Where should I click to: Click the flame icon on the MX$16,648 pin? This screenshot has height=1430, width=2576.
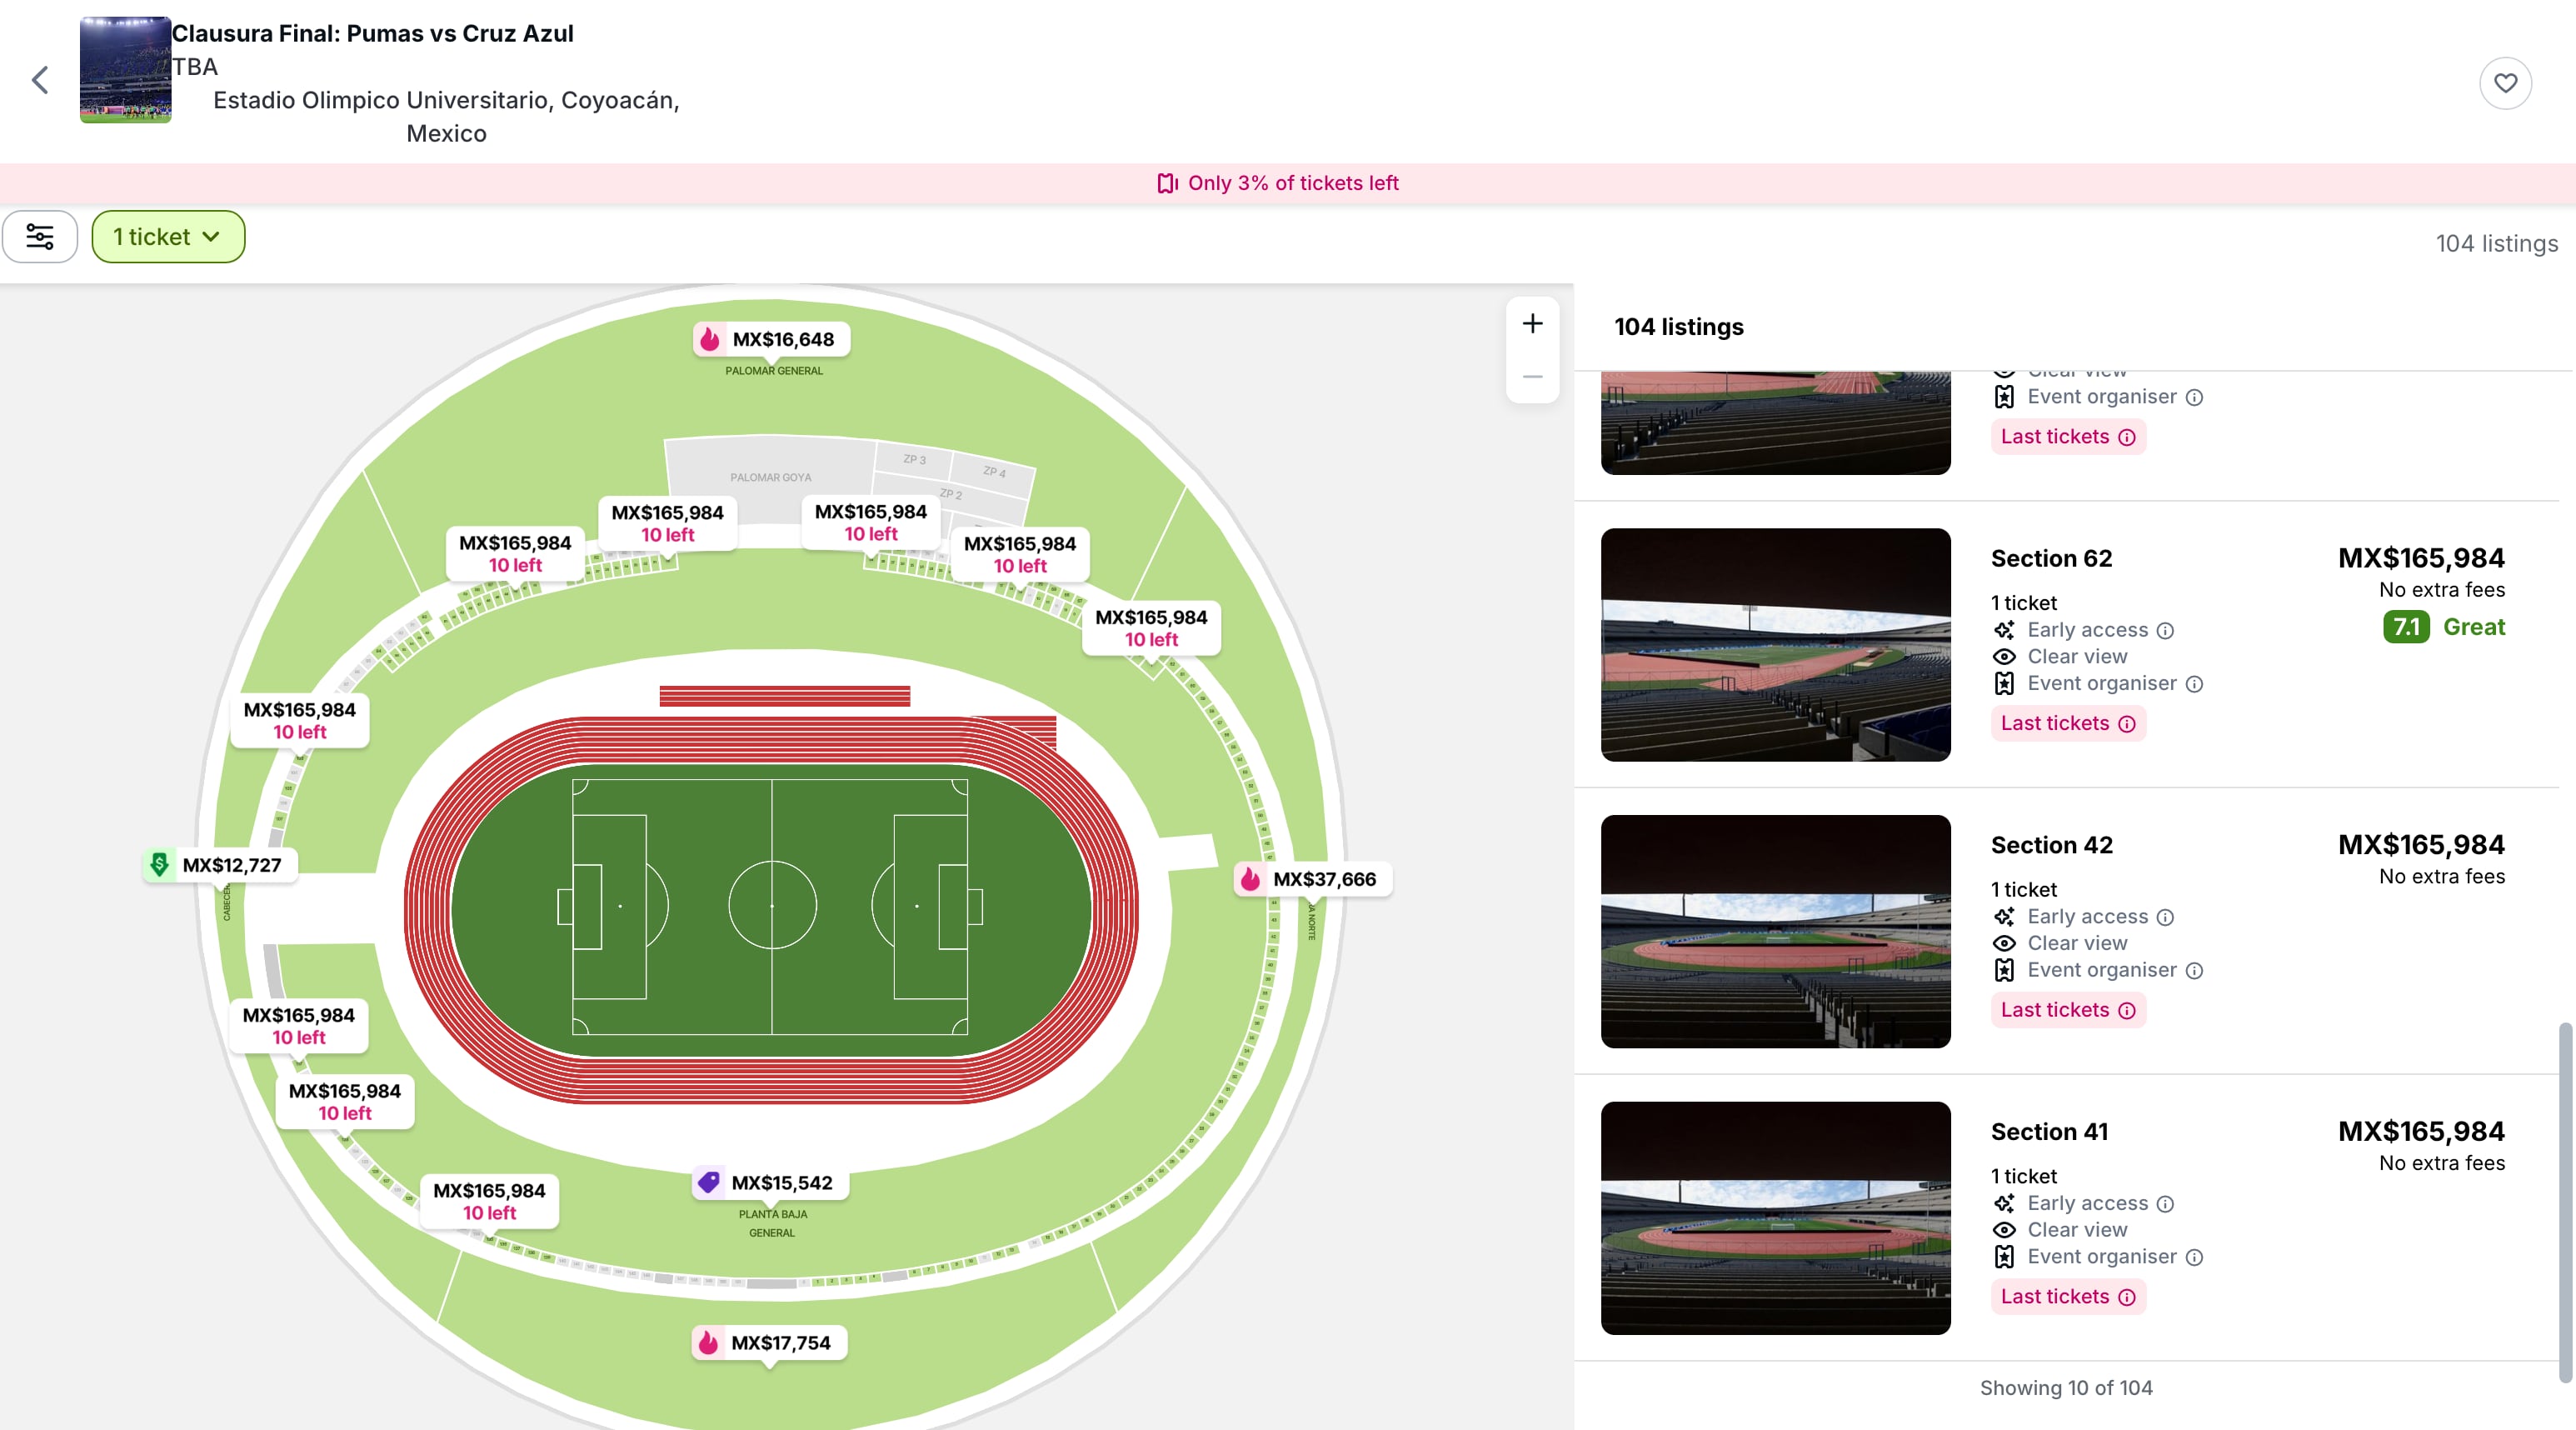[710, 340]
